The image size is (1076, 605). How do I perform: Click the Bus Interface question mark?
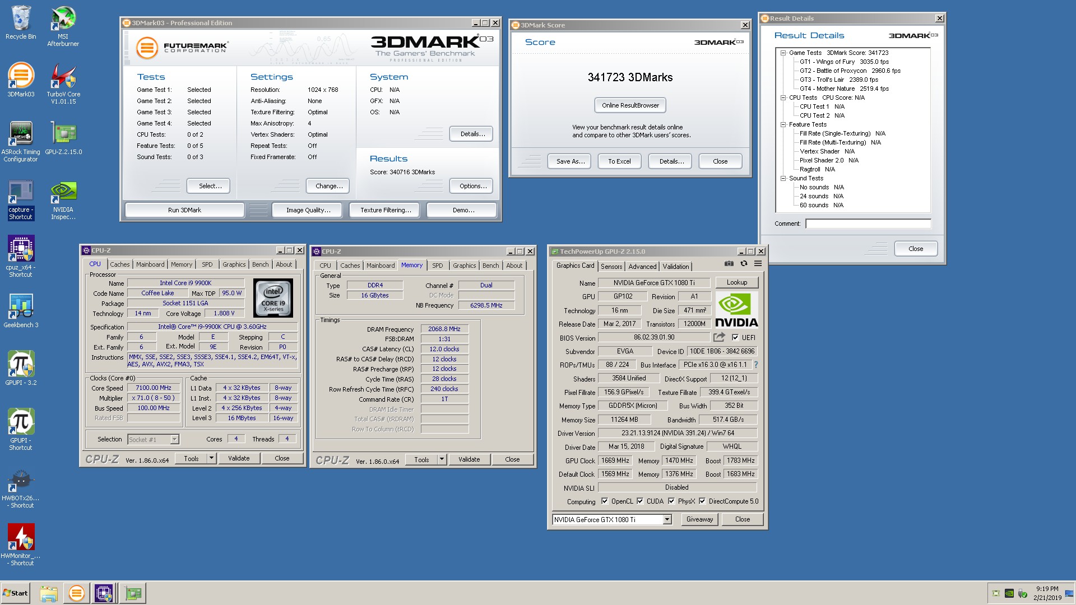pos(755,365)
